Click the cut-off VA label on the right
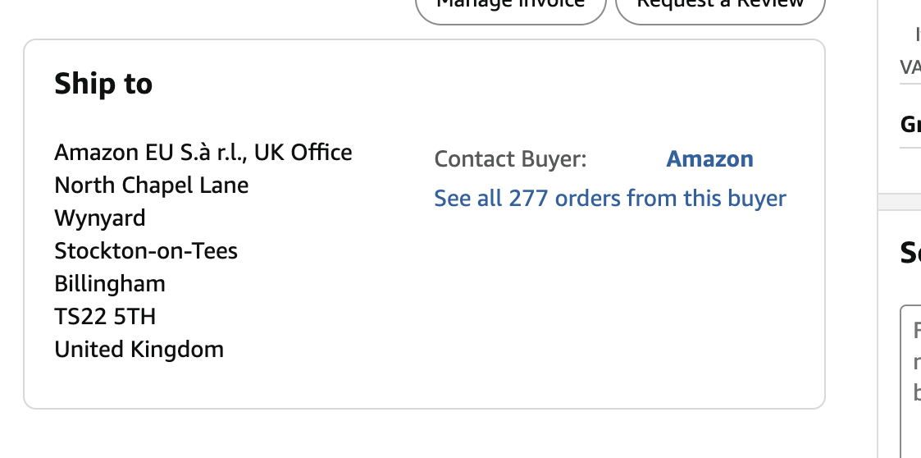Image resolution: width=921 pixels, height=458 pixels. point(910,67)
